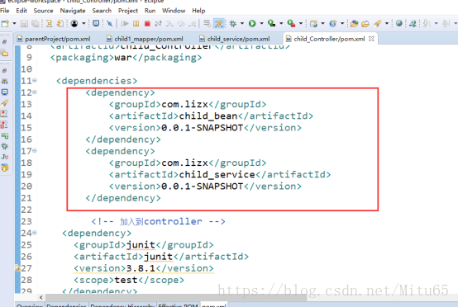Open the Navigate menu
Screen dimensions: 458x307
73,11
